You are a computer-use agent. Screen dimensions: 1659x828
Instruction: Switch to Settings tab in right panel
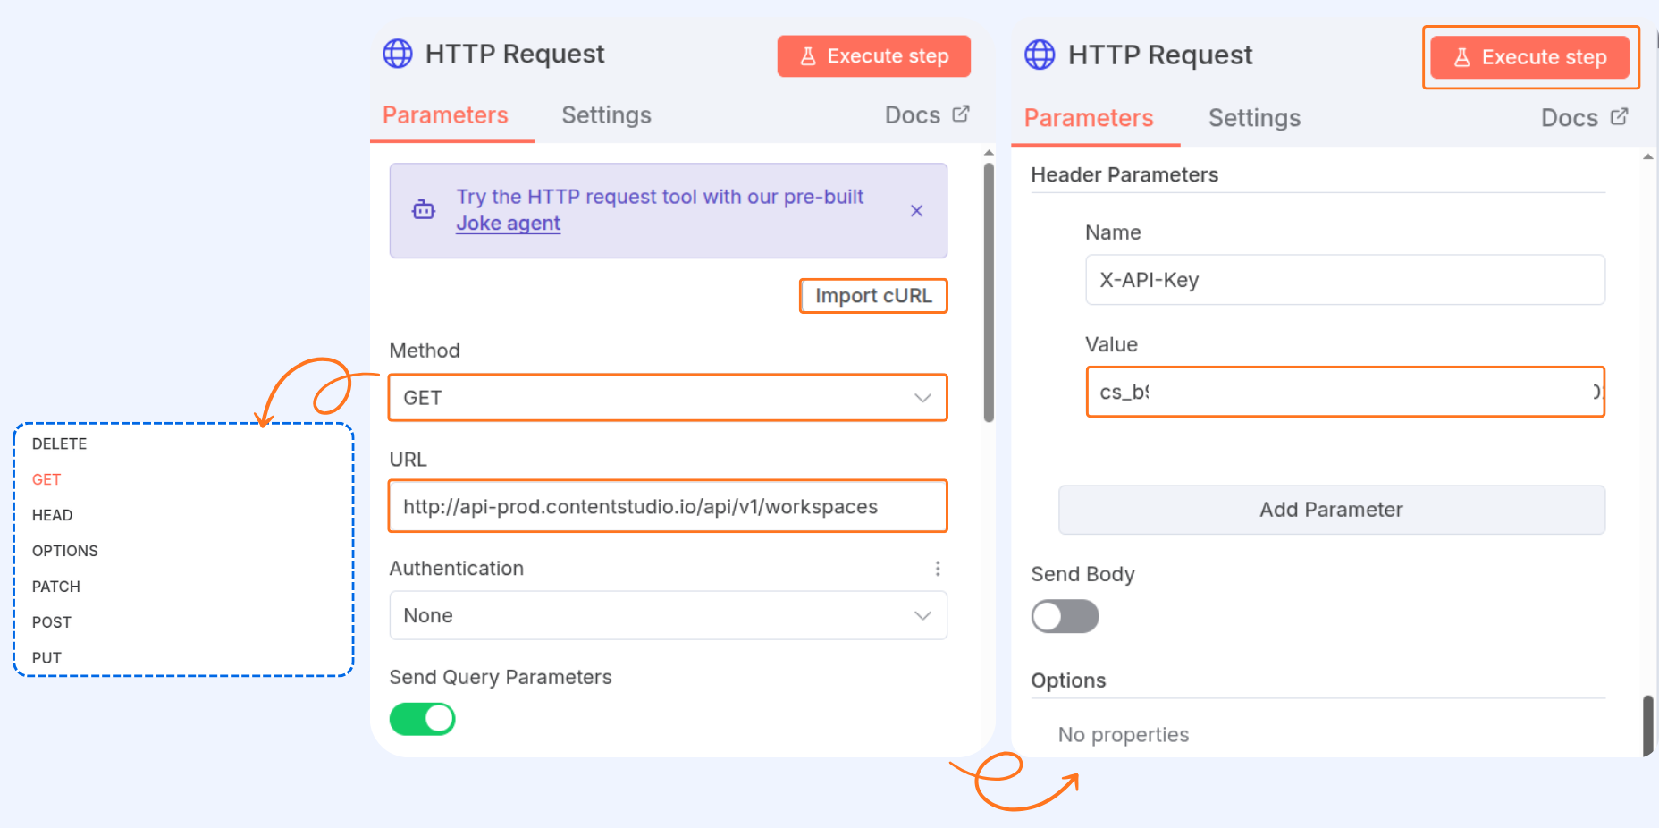(1254, 118)
